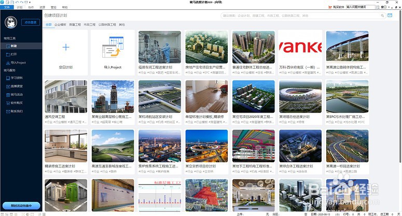402x216 pixels.
Task: Open the mail icon beside the search bar
Action: click(x=390, y=16)
